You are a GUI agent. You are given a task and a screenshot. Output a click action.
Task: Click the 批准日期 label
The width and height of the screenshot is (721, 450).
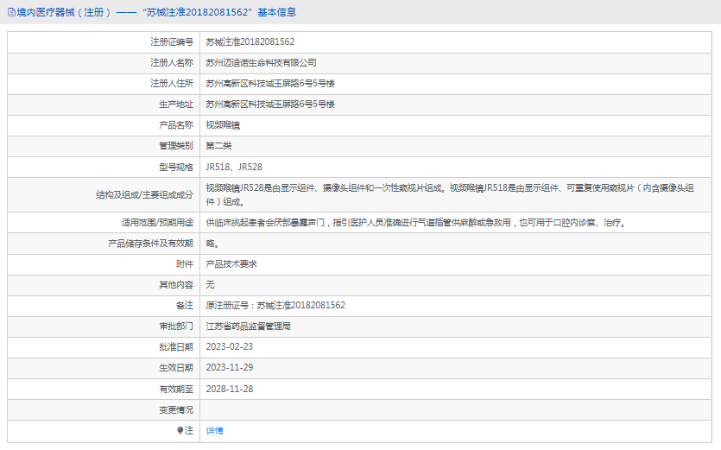point(176,347)
